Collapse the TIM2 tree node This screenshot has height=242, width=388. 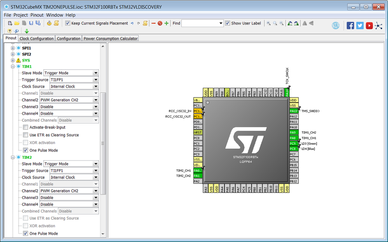[12, 157]
